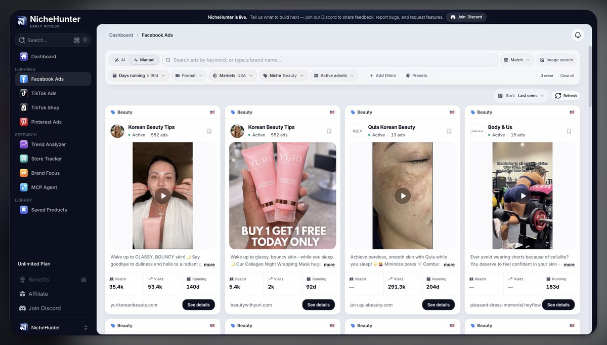Click the sidebar Search field
The image size is (607, 345).
coord(53,40)
